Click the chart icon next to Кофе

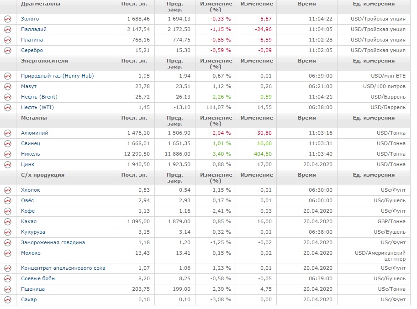[x=7, y=211]
